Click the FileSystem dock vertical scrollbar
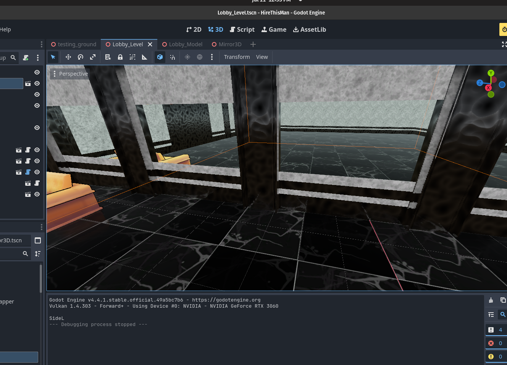Viewport: 507px width, 365px height. point(41,279)
